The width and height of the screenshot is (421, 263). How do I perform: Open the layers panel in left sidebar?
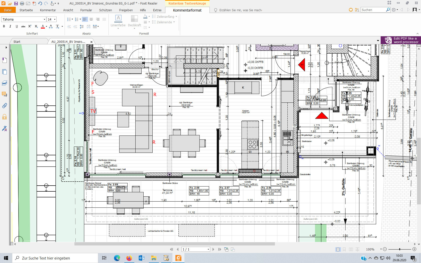pyautogui.click(x=5, y=83)
